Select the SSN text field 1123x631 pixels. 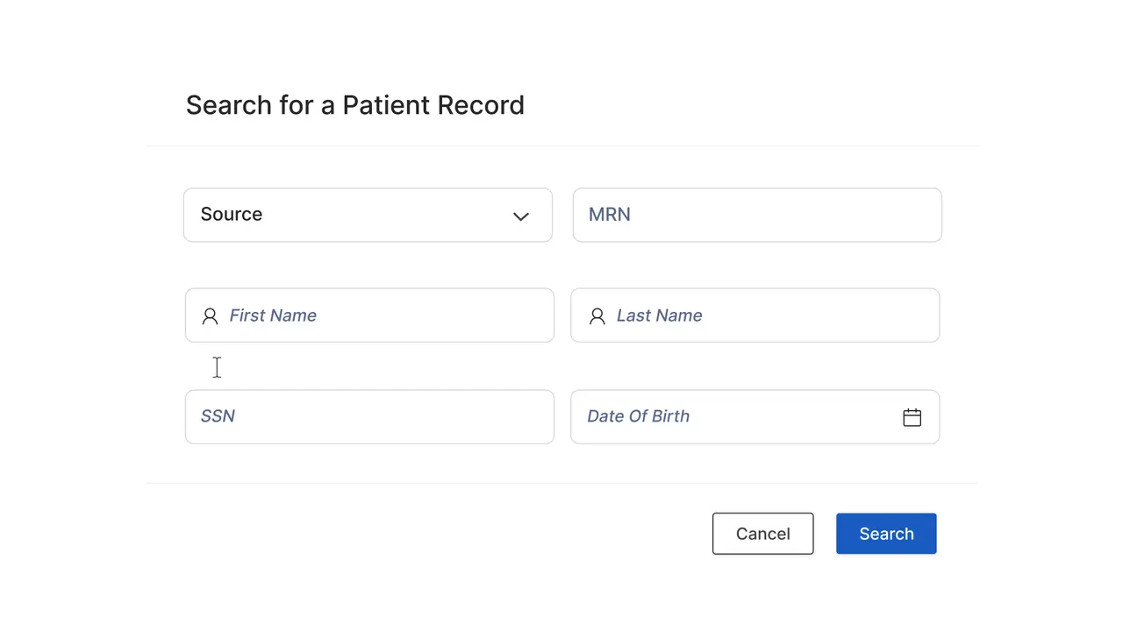click(369, 416)
